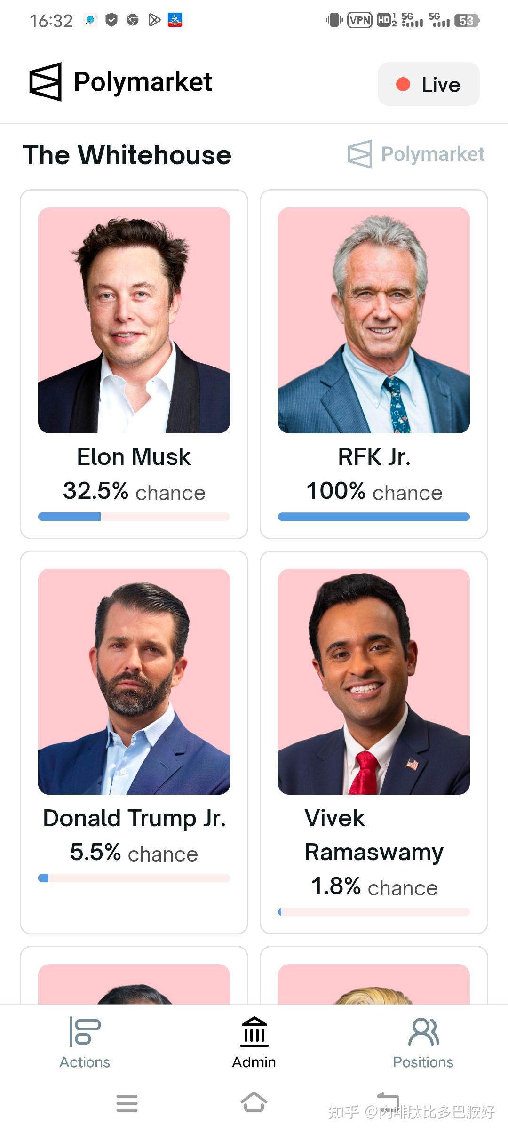Tap the Android home navigation icon
Screen dimensions: 508x1133
254,1102
